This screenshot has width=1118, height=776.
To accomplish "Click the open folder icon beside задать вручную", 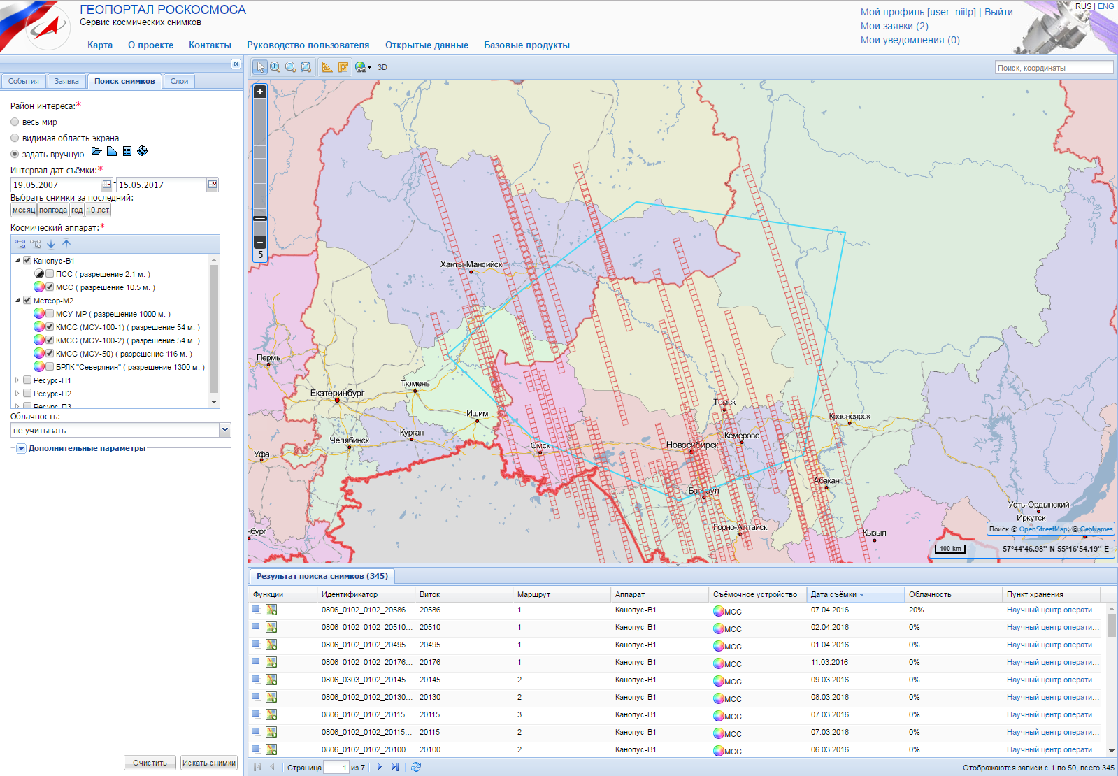I will tap(96, 151).
